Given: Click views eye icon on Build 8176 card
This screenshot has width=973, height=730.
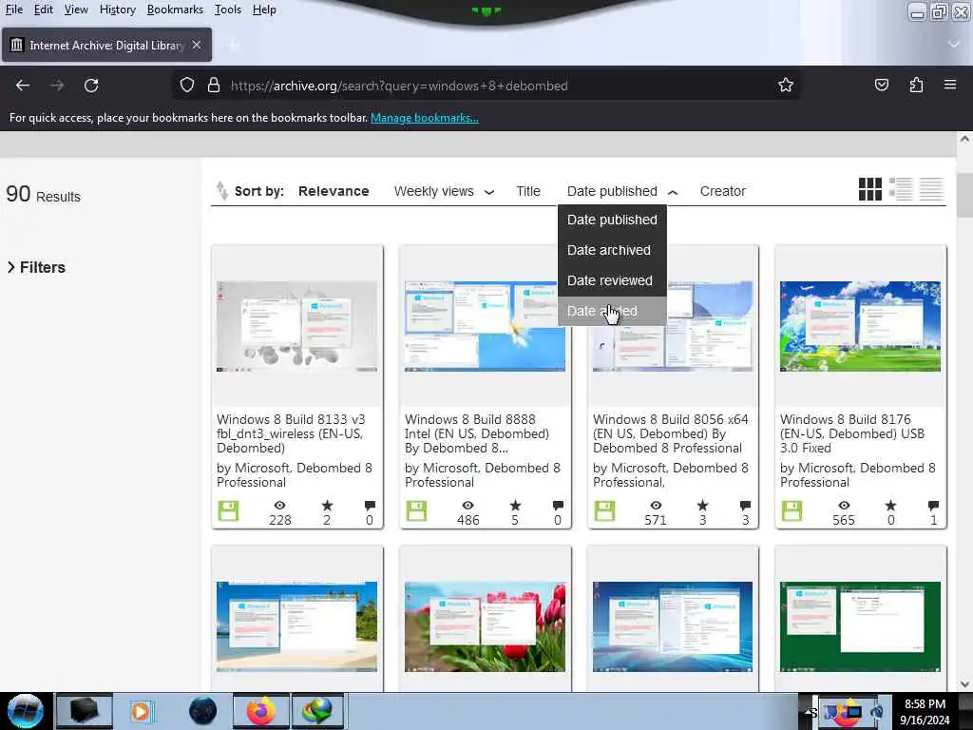Looking at the screenshot, I should pyautogui.click(x=844, y=506).
